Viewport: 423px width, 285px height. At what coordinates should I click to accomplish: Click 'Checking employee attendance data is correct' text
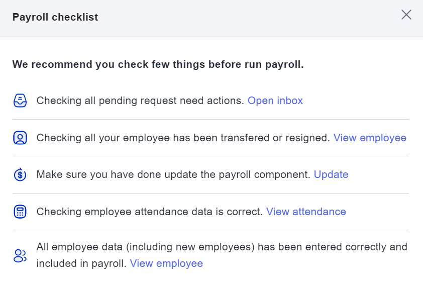149,212
